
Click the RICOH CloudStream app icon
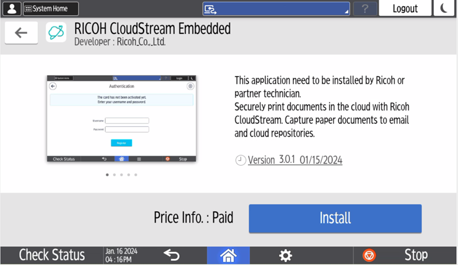[56, 33]
